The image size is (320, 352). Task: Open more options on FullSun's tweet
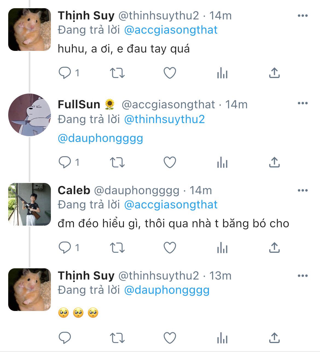(302, 103)
